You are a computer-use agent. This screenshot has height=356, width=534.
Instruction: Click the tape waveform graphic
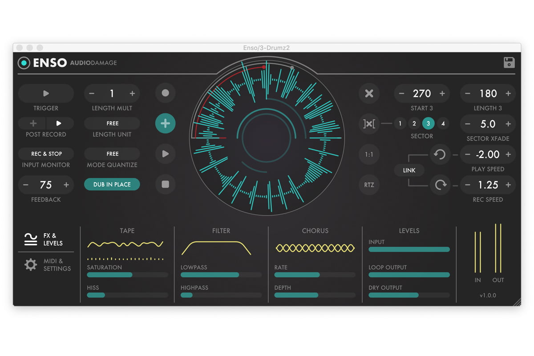pyautogui.click(x=125, y=244)
